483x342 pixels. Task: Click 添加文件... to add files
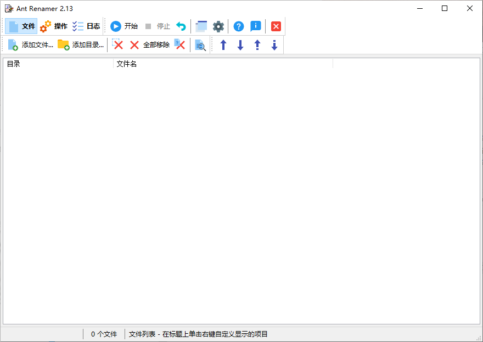pos(31,45)
